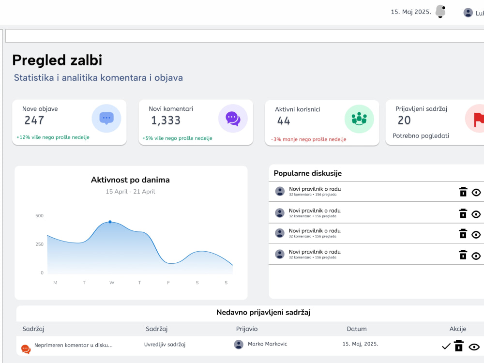Click the author avatar of first popular discussion

280,191
